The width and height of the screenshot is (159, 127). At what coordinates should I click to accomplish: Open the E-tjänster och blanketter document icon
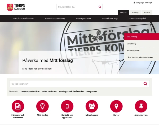(x=18, y=106)
